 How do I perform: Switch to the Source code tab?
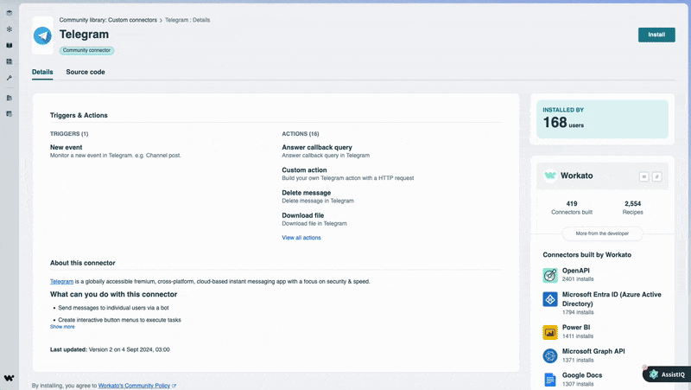tap(86, 72)
